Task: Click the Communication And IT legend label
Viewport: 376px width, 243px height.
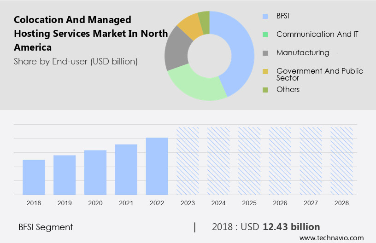Action: (317, 34)
